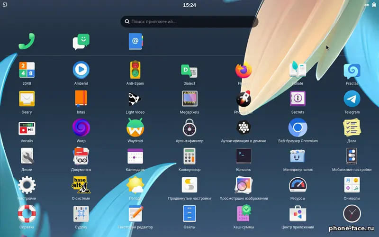Launch the Судоку game
The height and width of the screenshot is (237, 379).
81,214
